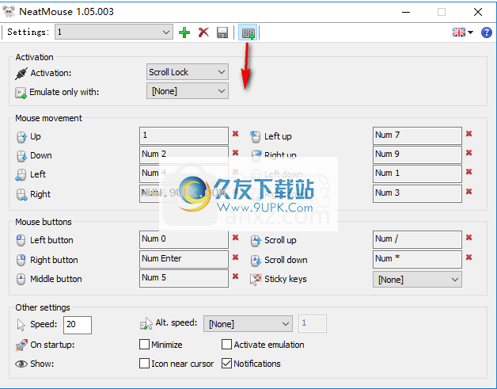Open the language flag selector
The image size is (497, 389).
click(x=462, y=32)
